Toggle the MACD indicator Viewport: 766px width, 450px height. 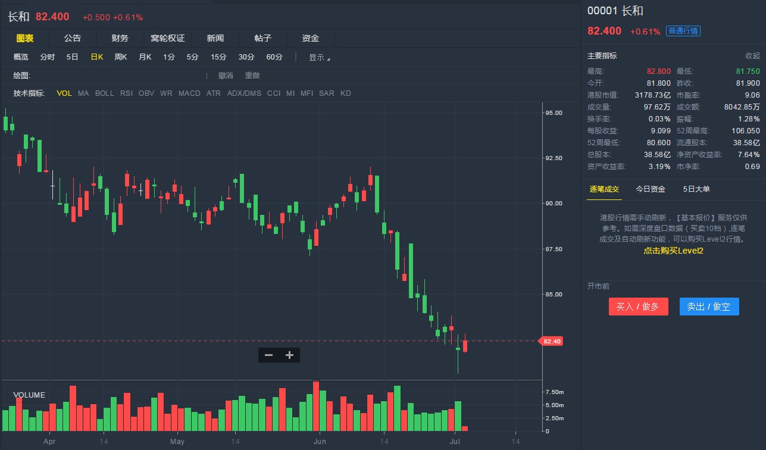189,93
